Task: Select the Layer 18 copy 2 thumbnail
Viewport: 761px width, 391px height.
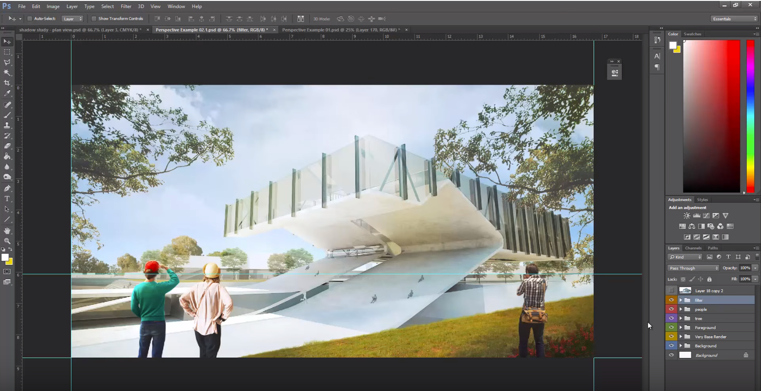Action: click(685, 291)
